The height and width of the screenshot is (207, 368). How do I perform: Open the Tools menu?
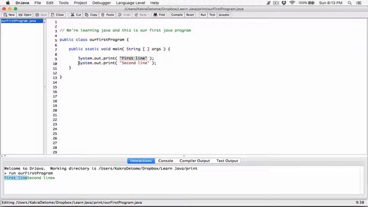click(x=63, y=3)
